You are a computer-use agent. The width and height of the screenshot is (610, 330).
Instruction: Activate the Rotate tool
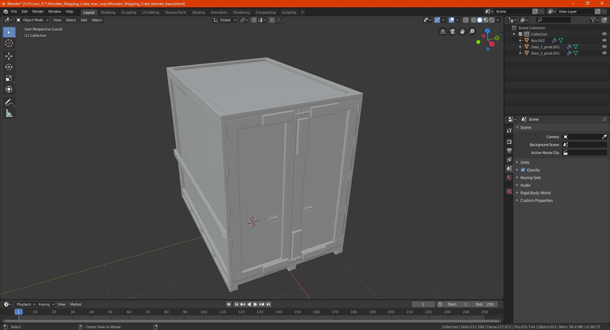(9, 67)
